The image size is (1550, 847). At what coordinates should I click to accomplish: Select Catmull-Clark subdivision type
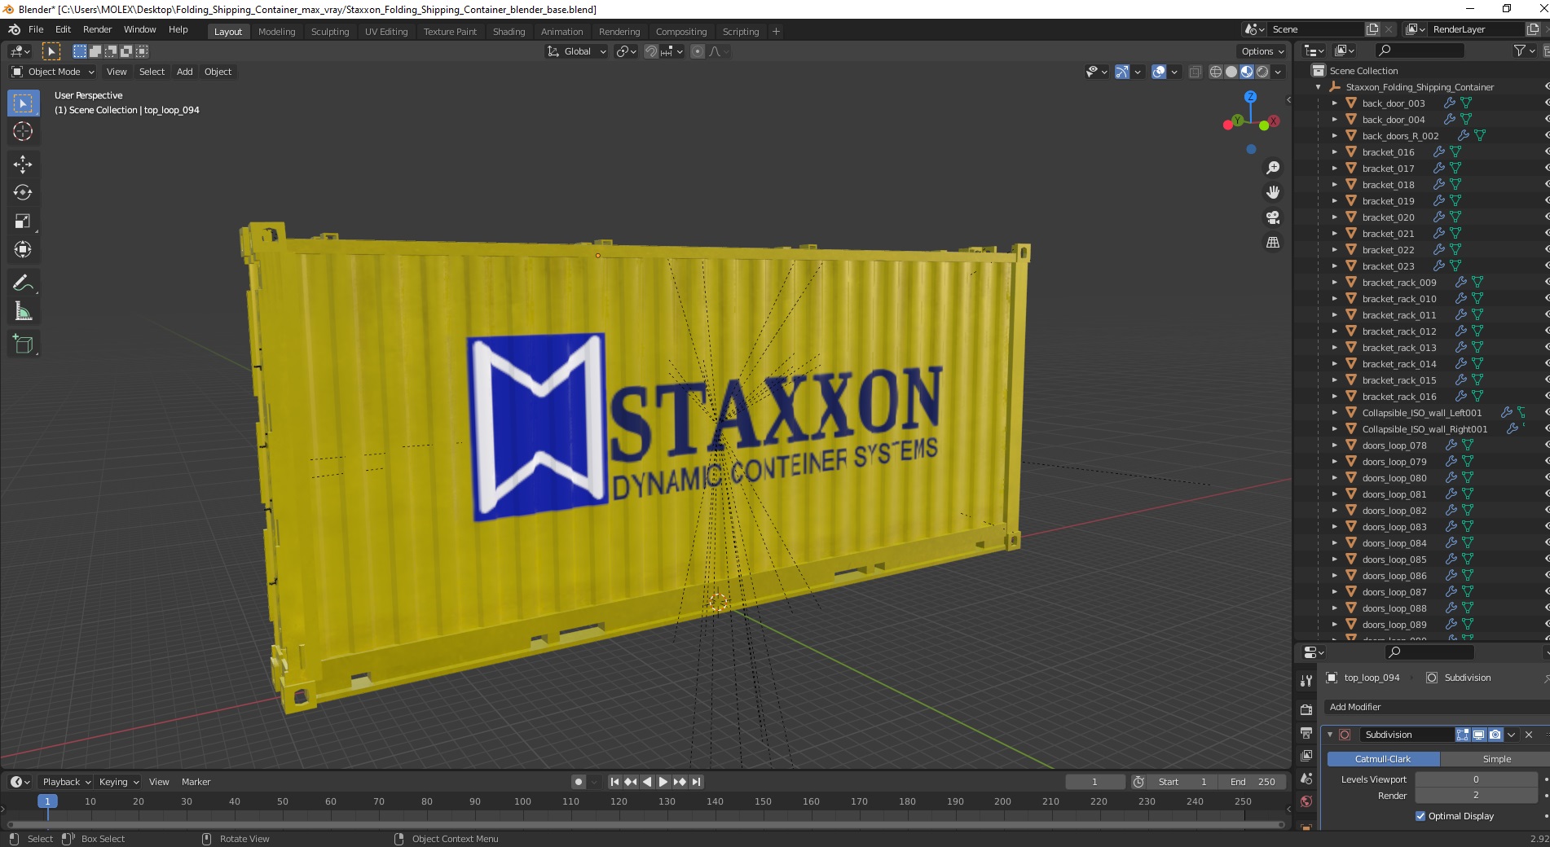(x=1383, y=759)
